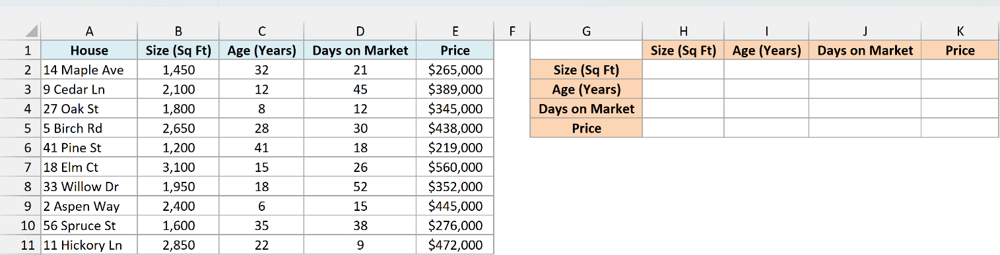Select cell 5 Birch Rd
Viewport: 1000px width, 255px height.
(89, 128)
